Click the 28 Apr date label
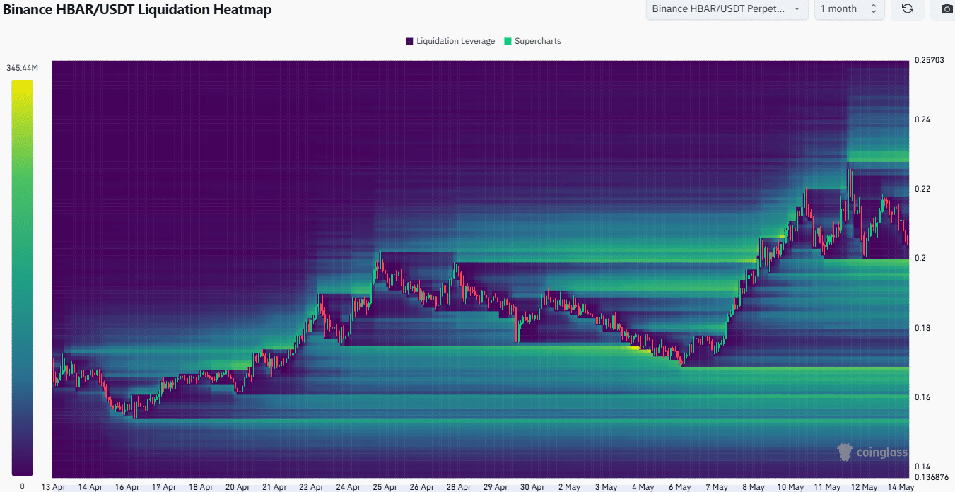The image size is (955, 492). coord(458,487)
